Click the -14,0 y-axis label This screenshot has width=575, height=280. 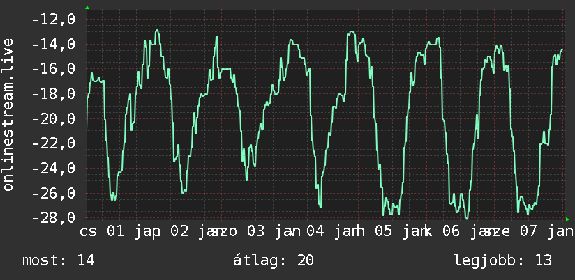(54, 45)
